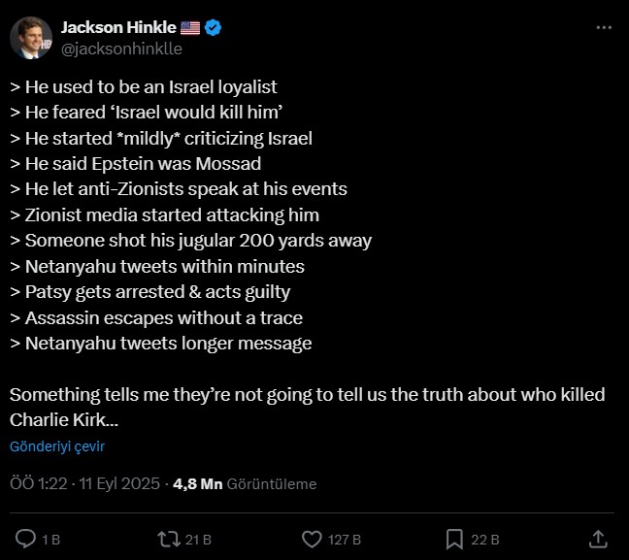Click the 22 B bookmark count

pos(485,540)
